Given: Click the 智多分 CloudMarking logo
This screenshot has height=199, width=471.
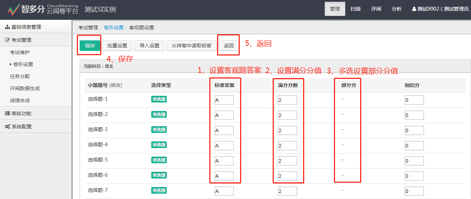Looking at the screenshot, I should tap(42, 9).
